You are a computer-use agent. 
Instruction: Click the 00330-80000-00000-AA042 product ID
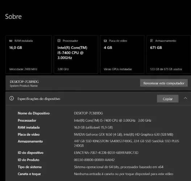[x=94, y=160]
